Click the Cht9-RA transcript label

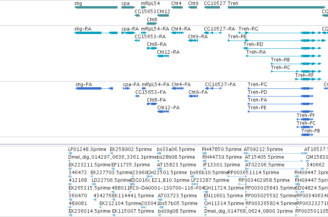click(198, 37)
